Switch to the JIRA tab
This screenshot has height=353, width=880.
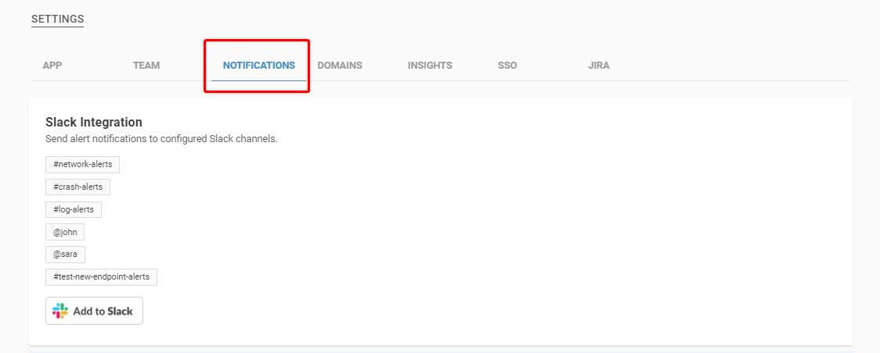[599, 66]
